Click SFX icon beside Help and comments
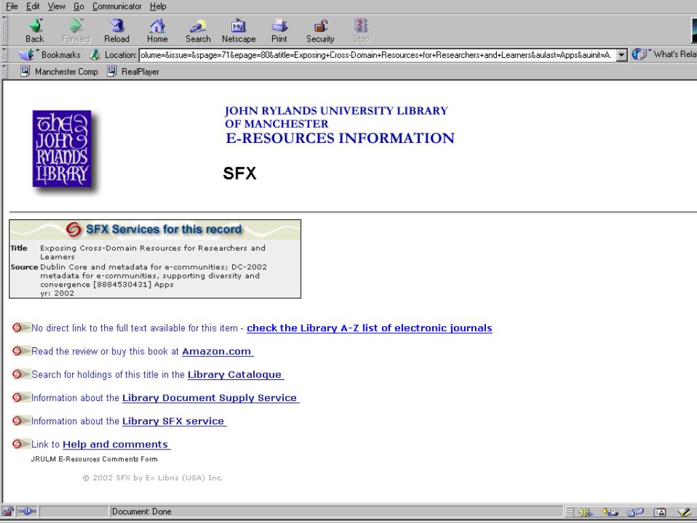 [21, 444]
